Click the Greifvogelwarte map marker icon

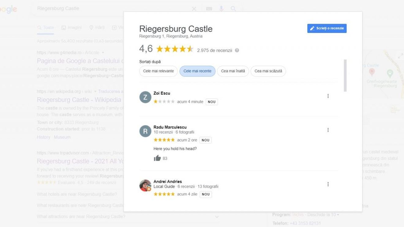coord(390,74)
